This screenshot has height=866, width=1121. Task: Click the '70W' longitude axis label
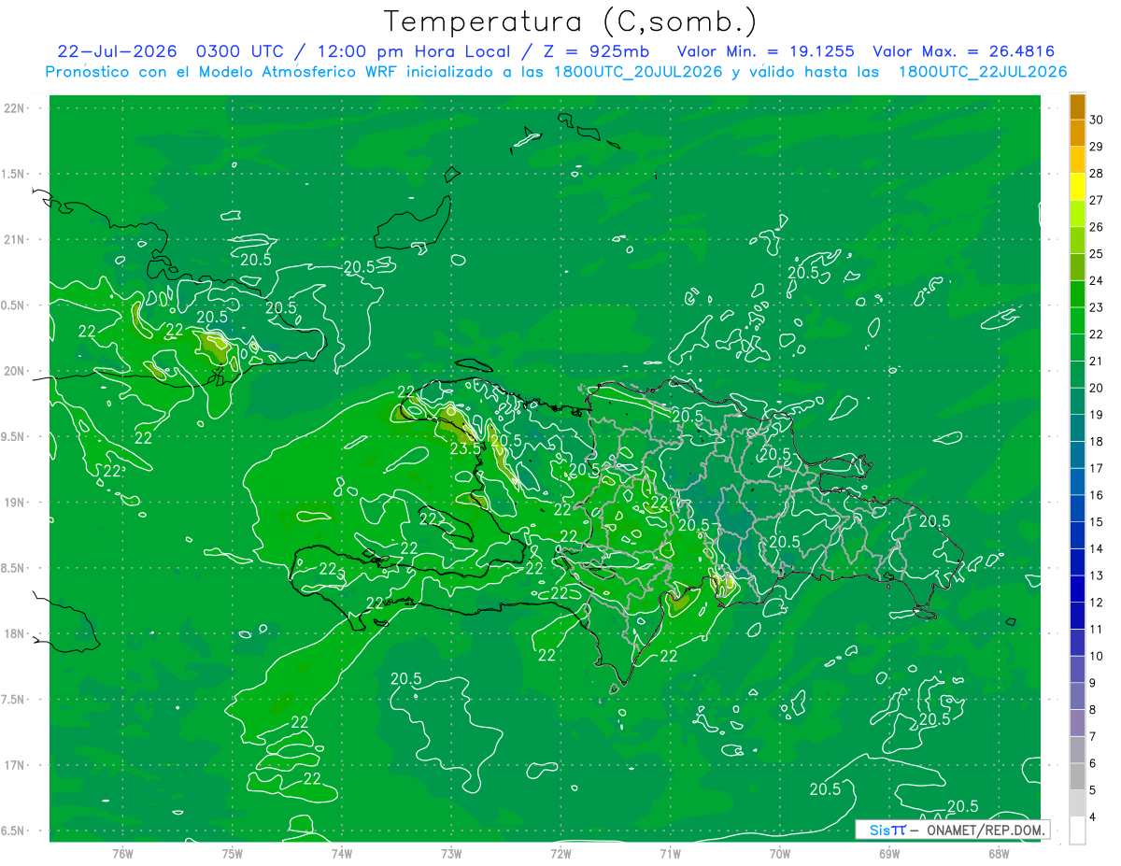tap(780, 853)
